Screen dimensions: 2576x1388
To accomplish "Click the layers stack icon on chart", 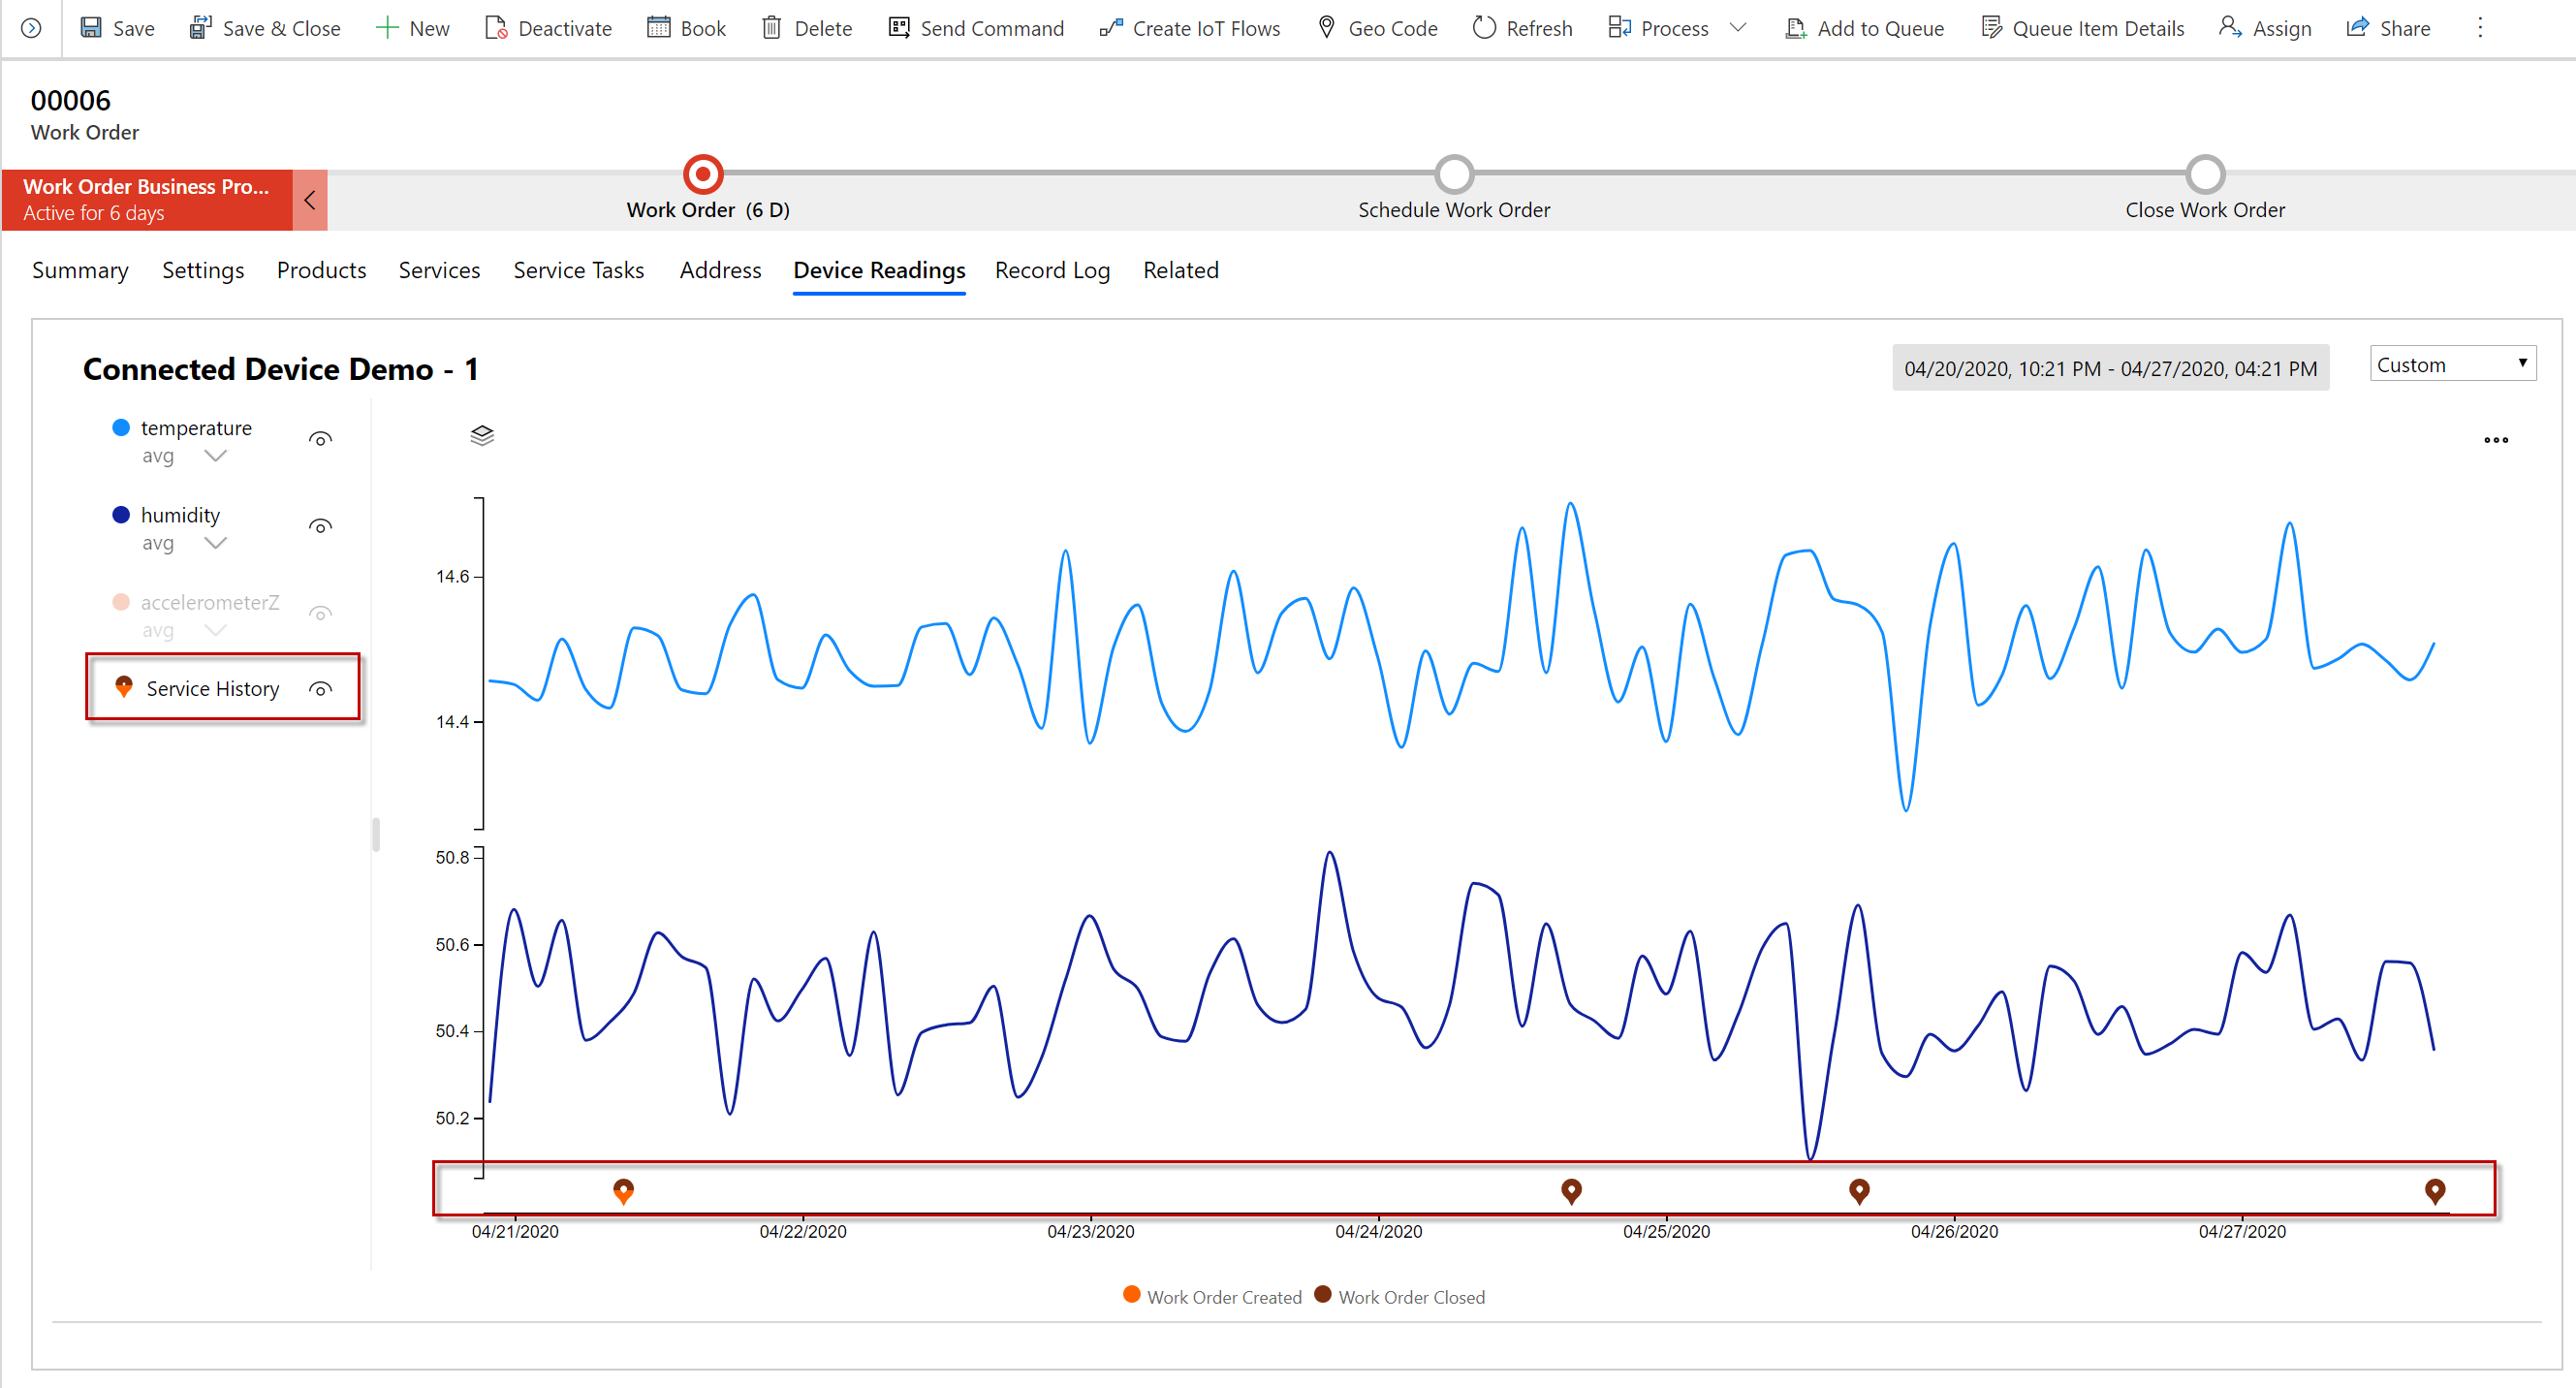I will click(480, 434).
